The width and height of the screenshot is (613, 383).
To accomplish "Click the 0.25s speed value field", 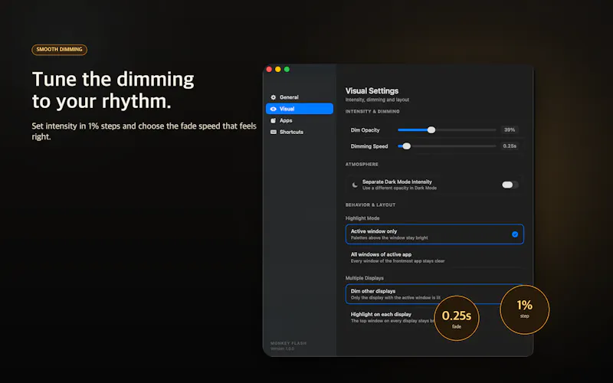I will [510, 146].
